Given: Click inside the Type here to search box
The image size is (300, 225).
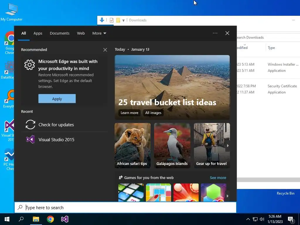Looking at the screenshot, I should [x=125, y=207].
